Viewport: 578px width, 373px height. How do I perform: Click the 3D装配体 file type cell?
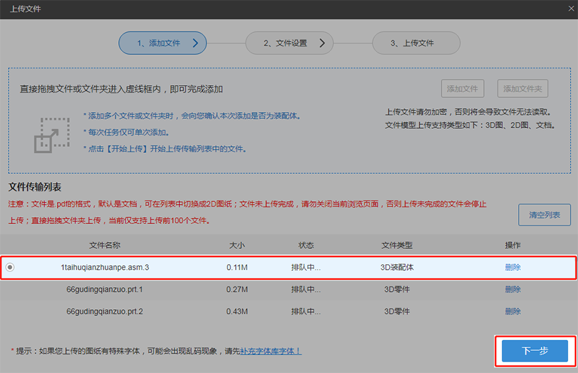tap(397, 268)
